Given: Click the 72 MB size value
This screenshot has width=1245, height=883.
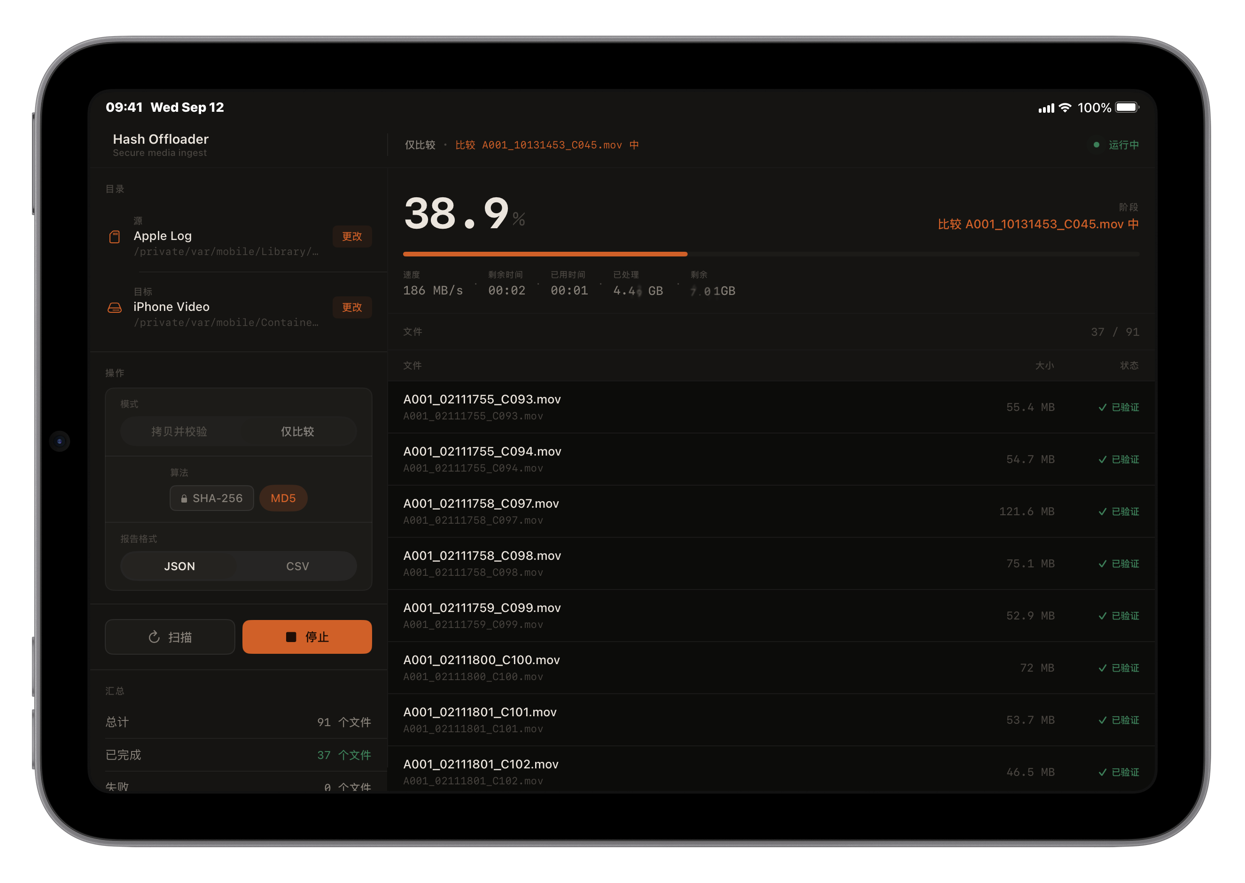Looking at the screenshot, I should coord(1037,668).
